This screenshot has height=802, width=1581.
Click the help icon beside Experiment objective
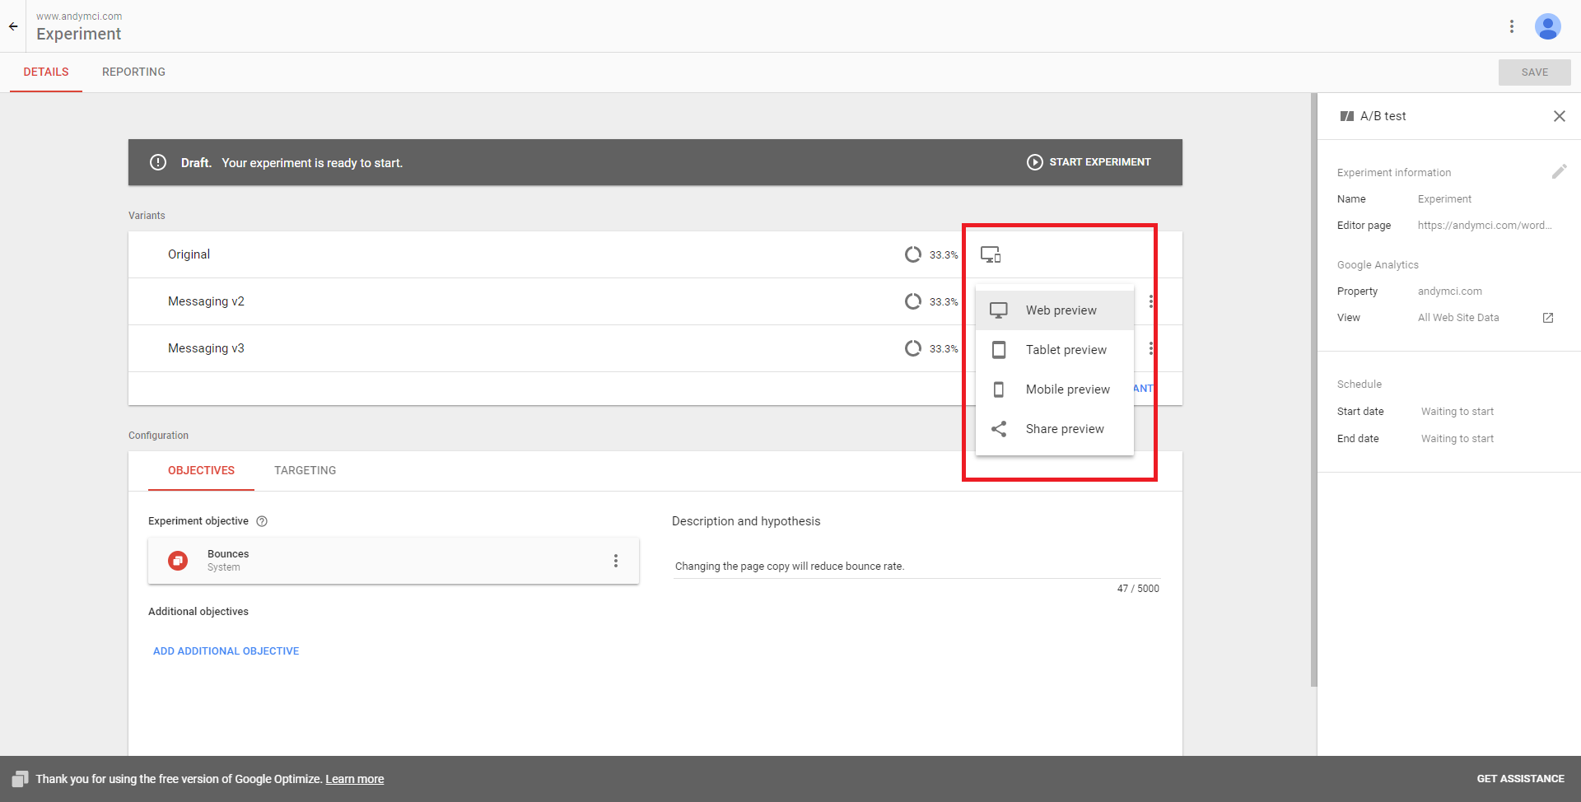click(x=262, y=521)
